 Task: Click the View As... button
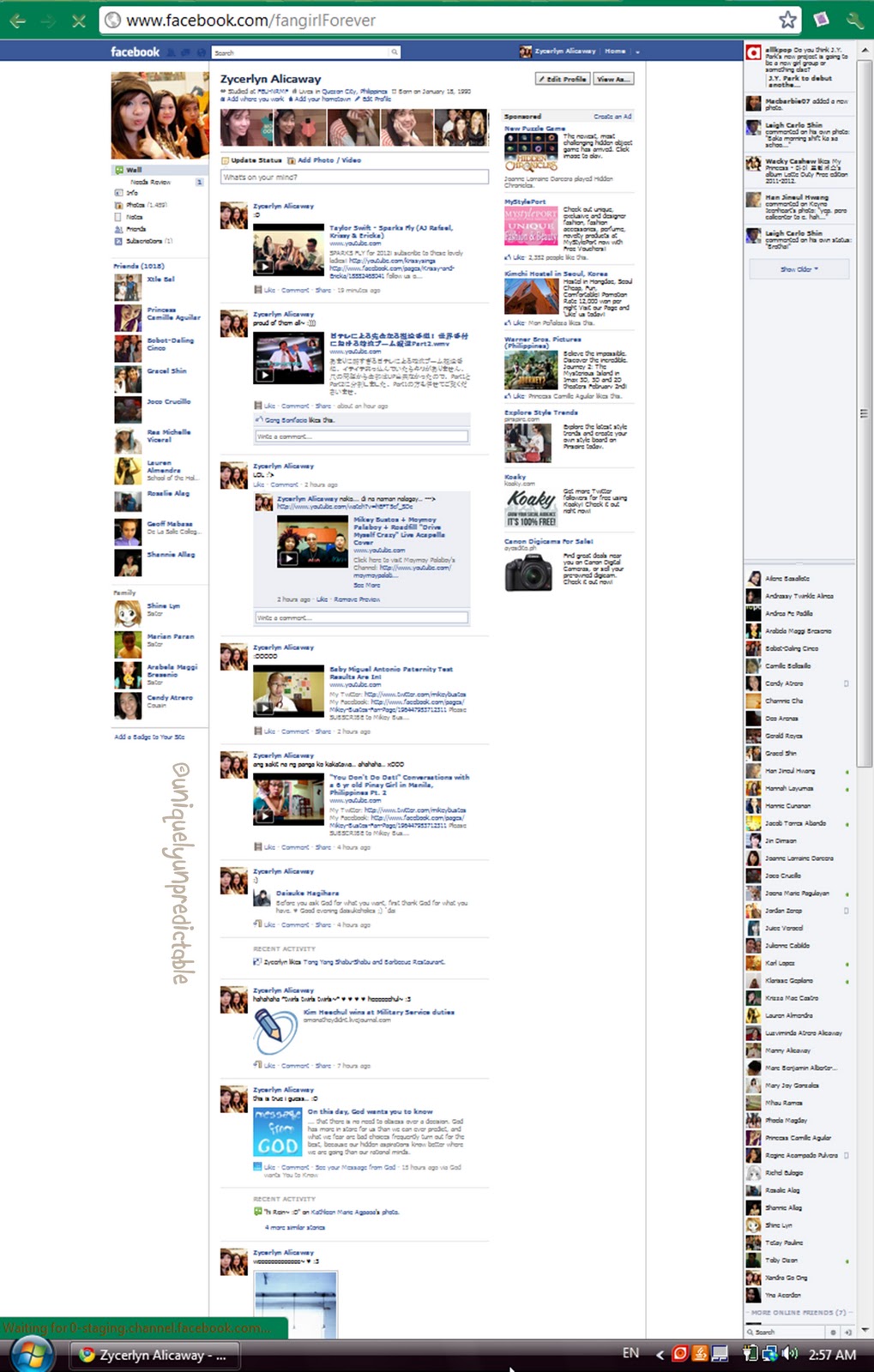pyautogui.click(x=613, y=79)
